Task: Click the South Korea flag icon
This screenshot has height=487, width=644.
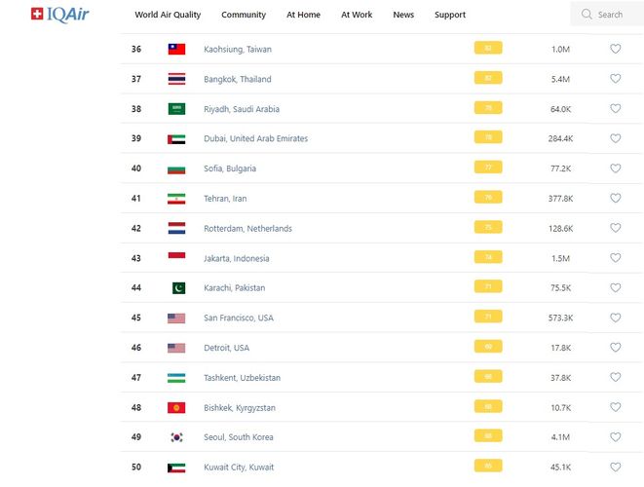Action: (x=176, y=437)
